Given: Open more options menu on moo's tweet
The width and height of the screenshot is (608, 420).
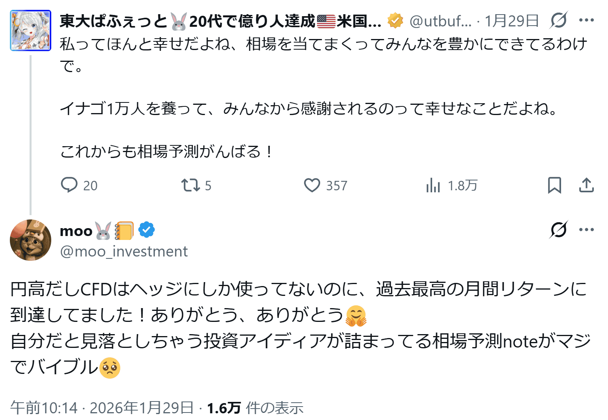Looking at the screenshot, I should point(586,230).
